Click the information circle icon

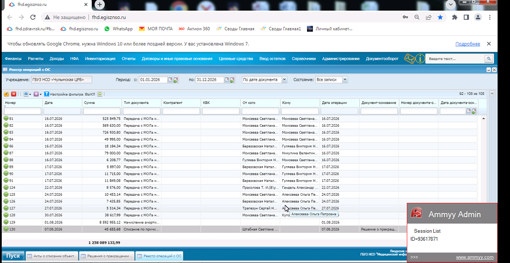tap(420, 58)
